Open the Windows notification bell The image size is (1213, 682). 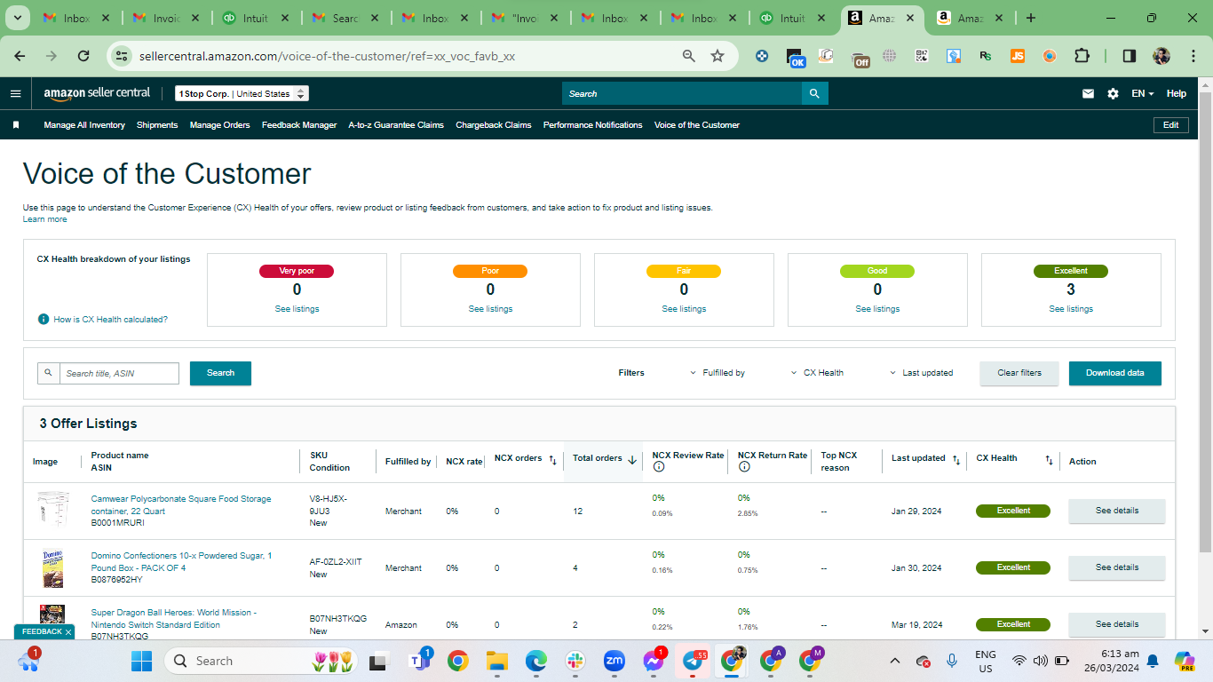click(1153, 661)
